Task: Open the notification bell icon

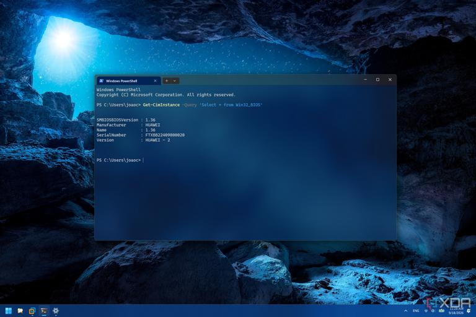Action: coord(469,311)
